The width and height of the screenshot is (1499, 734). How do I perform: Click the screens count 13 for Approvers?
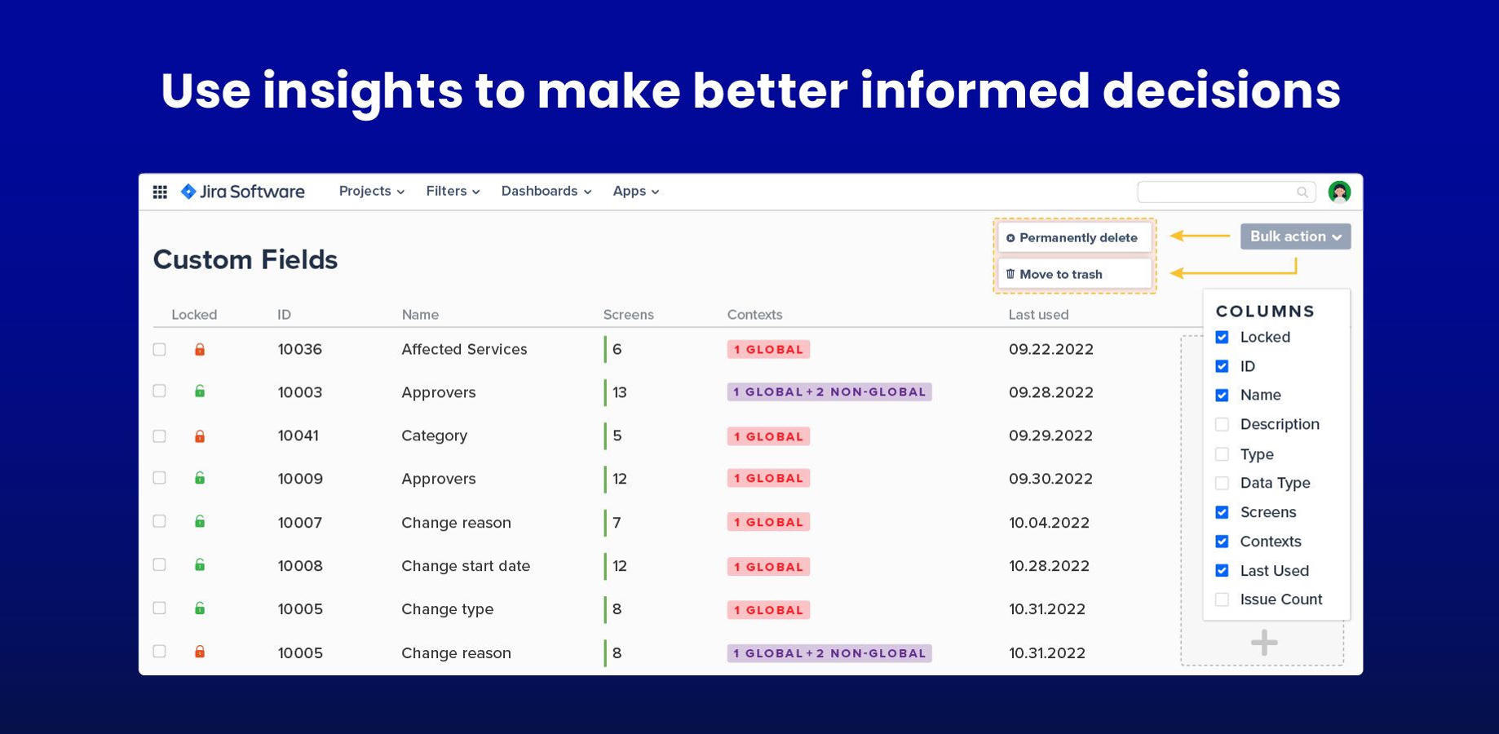[620, 392]
